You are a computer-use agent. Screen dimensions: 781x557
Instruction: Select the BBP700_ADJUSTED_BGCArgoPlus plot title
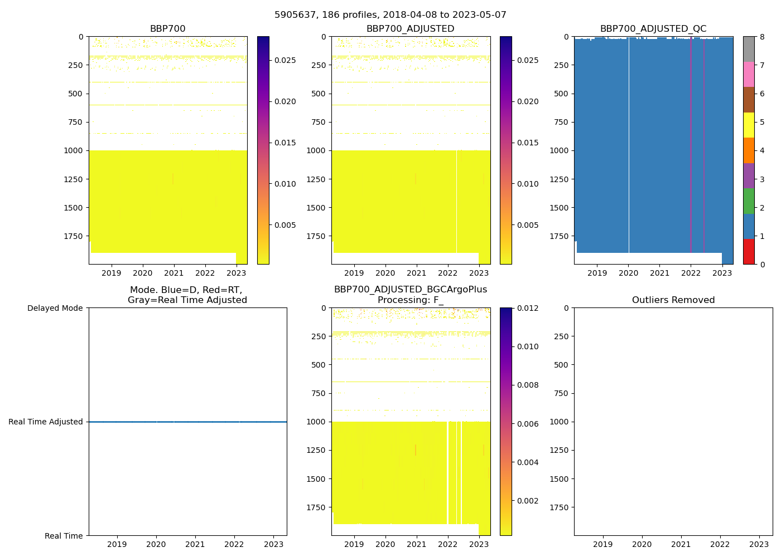point(411,290)
